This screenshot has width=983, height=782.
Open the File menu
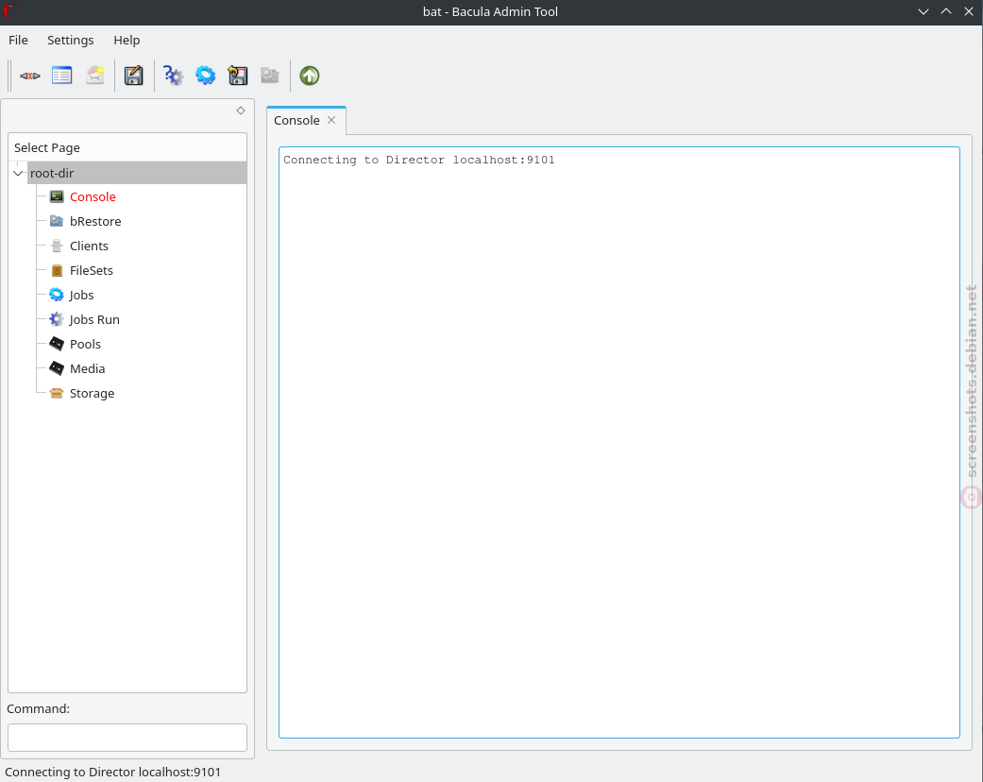pos(18,40)
